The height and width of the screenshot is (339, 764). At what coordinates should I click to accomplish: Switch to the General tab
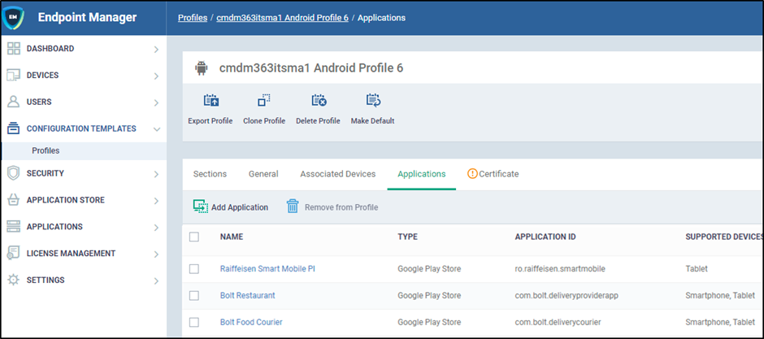coord(263,174)
